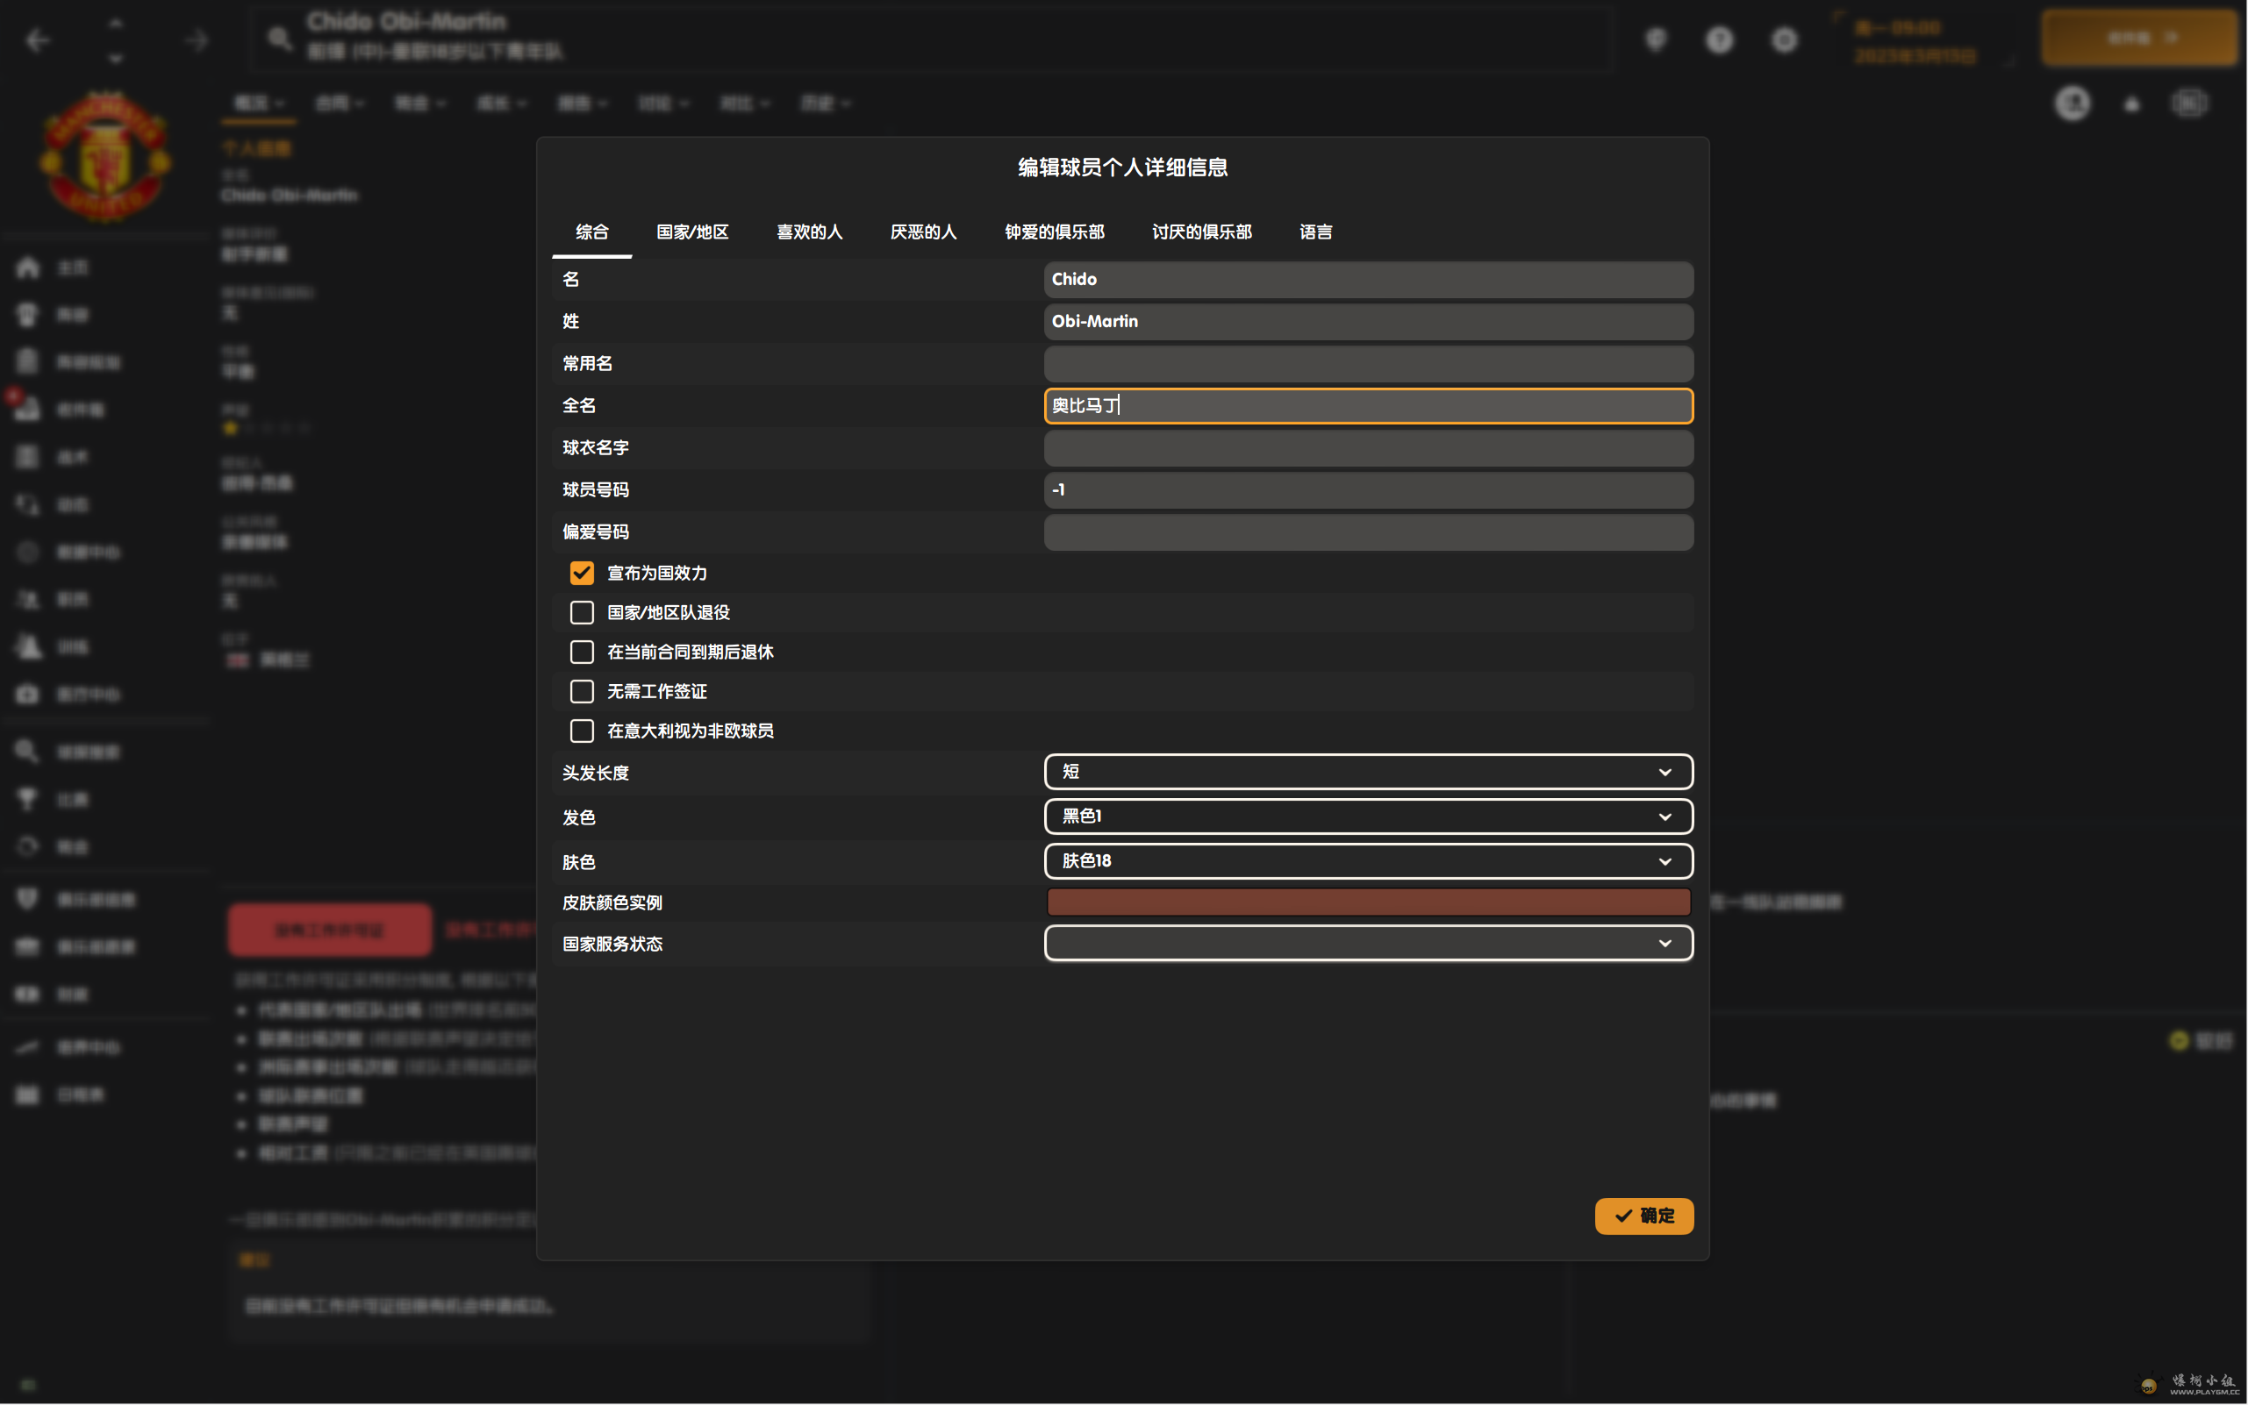Enable 在意大利视为非欧球员 checkbox
Image resolution: width=2248 pixels, height=1405 pixels.
pyautogui.click(x=582, y=731)
